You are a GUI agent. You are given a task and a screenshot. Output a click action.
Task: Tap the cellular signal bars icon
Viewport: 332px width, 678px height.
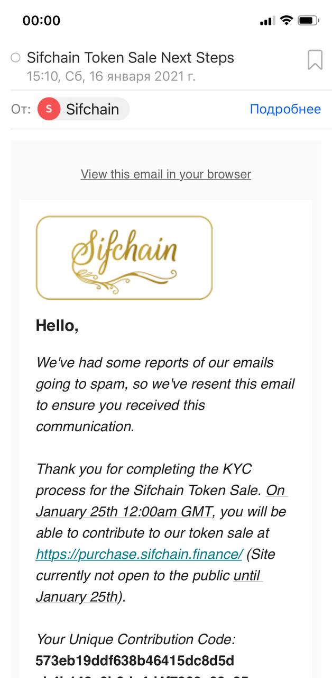click(268, 21)
